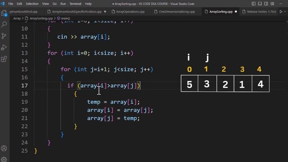Click the Array folder breadcrumb

coord(17,18)
